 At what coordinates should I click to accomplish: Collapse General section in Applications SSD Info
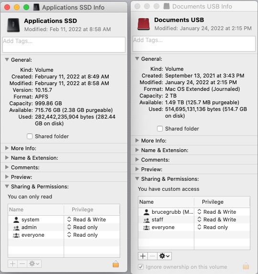click(7, 60)
